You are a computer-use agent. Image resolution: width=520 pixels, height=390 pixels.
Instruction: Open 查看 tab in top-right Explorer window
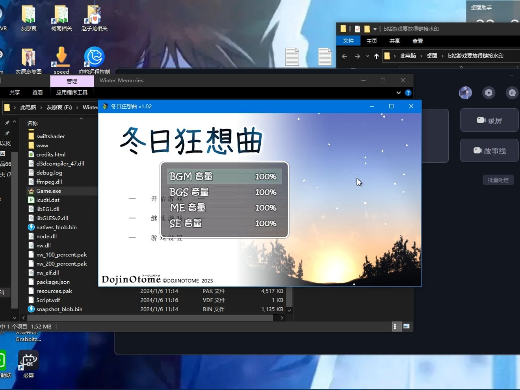point(417,41)
